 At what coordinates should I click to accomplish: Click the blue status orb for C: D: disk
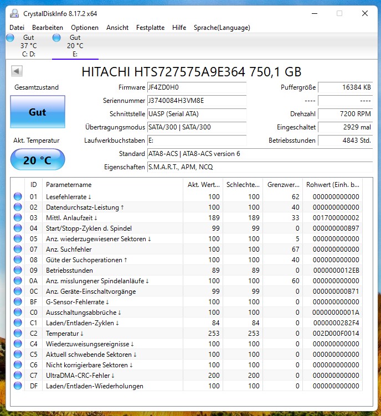10,38
